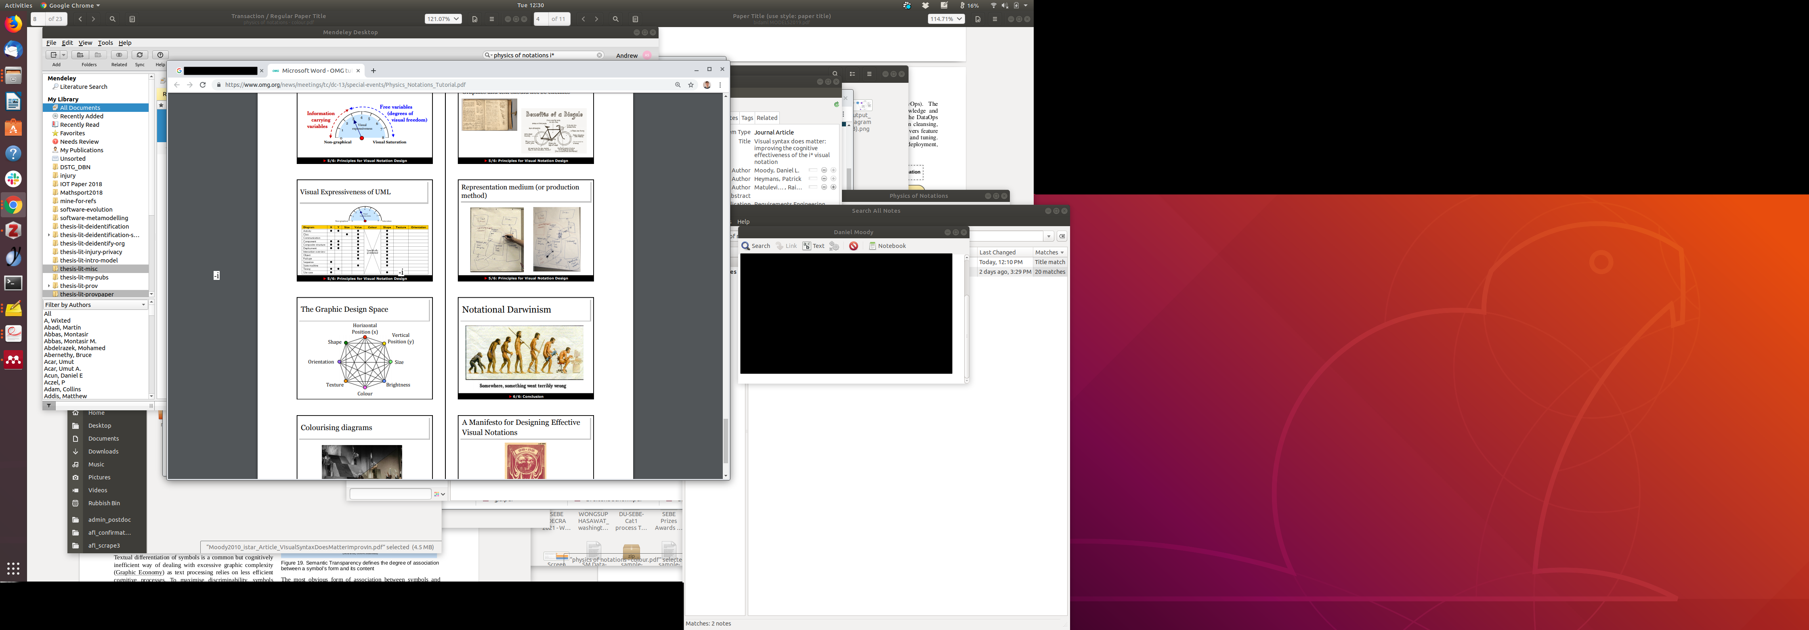Open Mendeley's Tools menu
1809x630 pixels.
coord(105,43)
